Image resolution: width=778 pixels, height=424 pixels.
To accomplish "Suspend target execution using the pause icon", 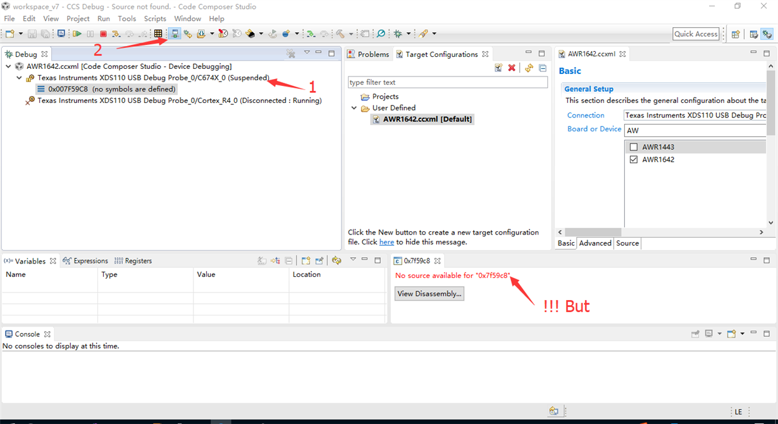I will point(89,33).
